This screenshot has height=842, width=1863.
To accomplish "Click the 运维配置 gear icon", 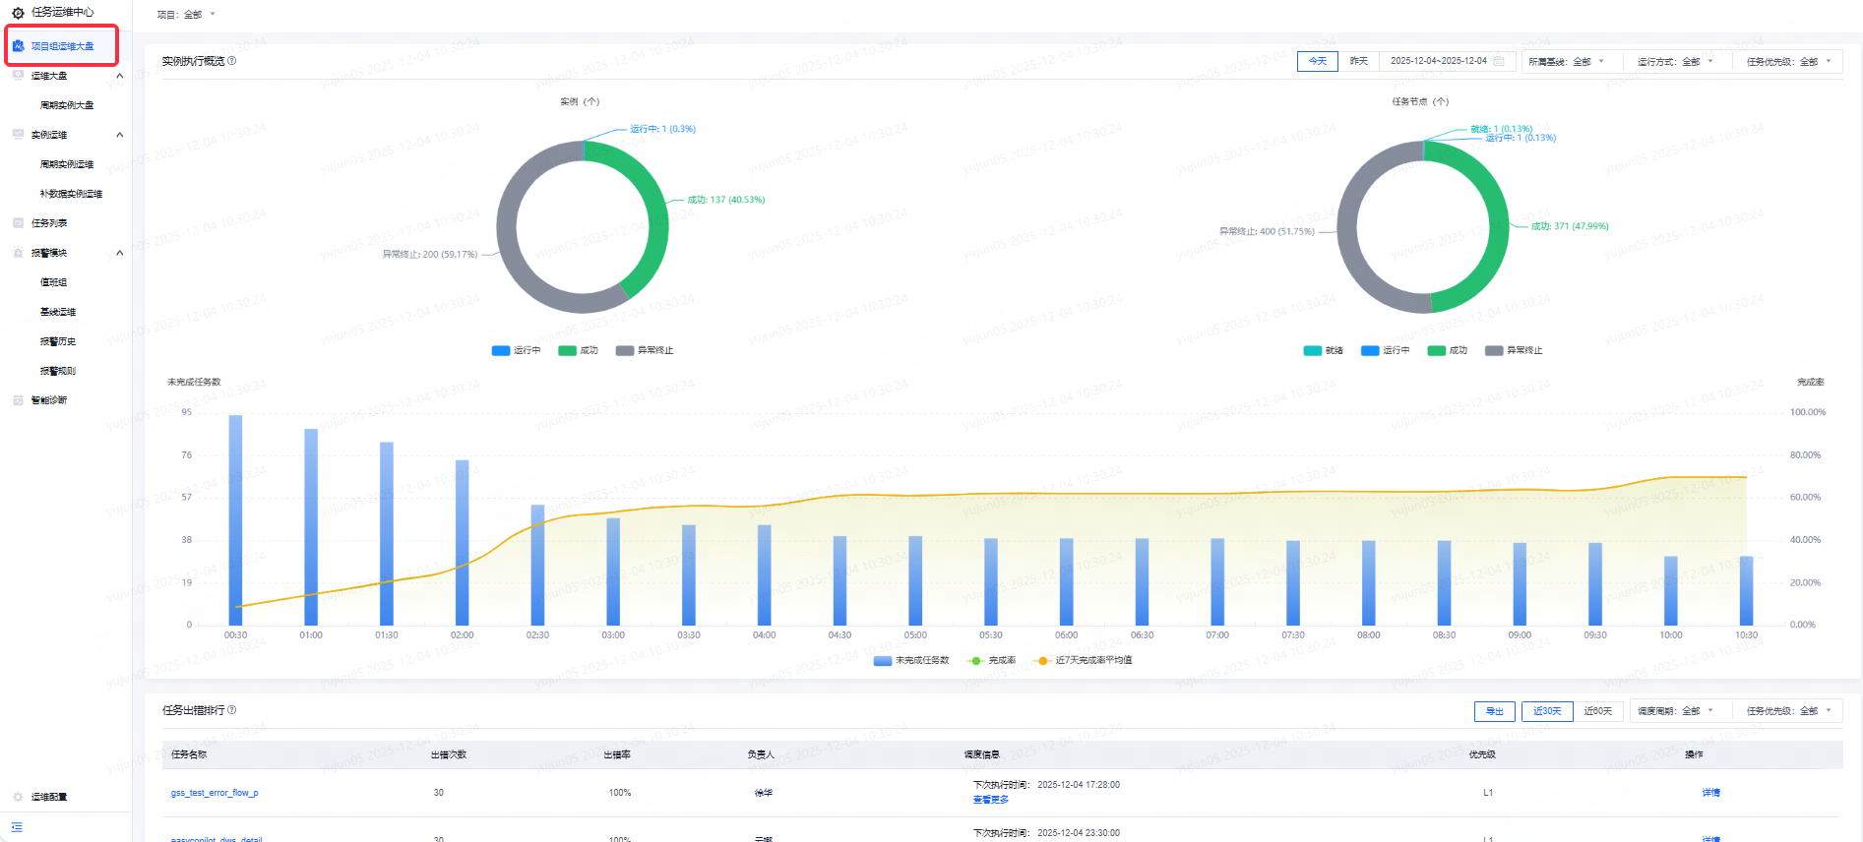I will (x=18, y=797).
